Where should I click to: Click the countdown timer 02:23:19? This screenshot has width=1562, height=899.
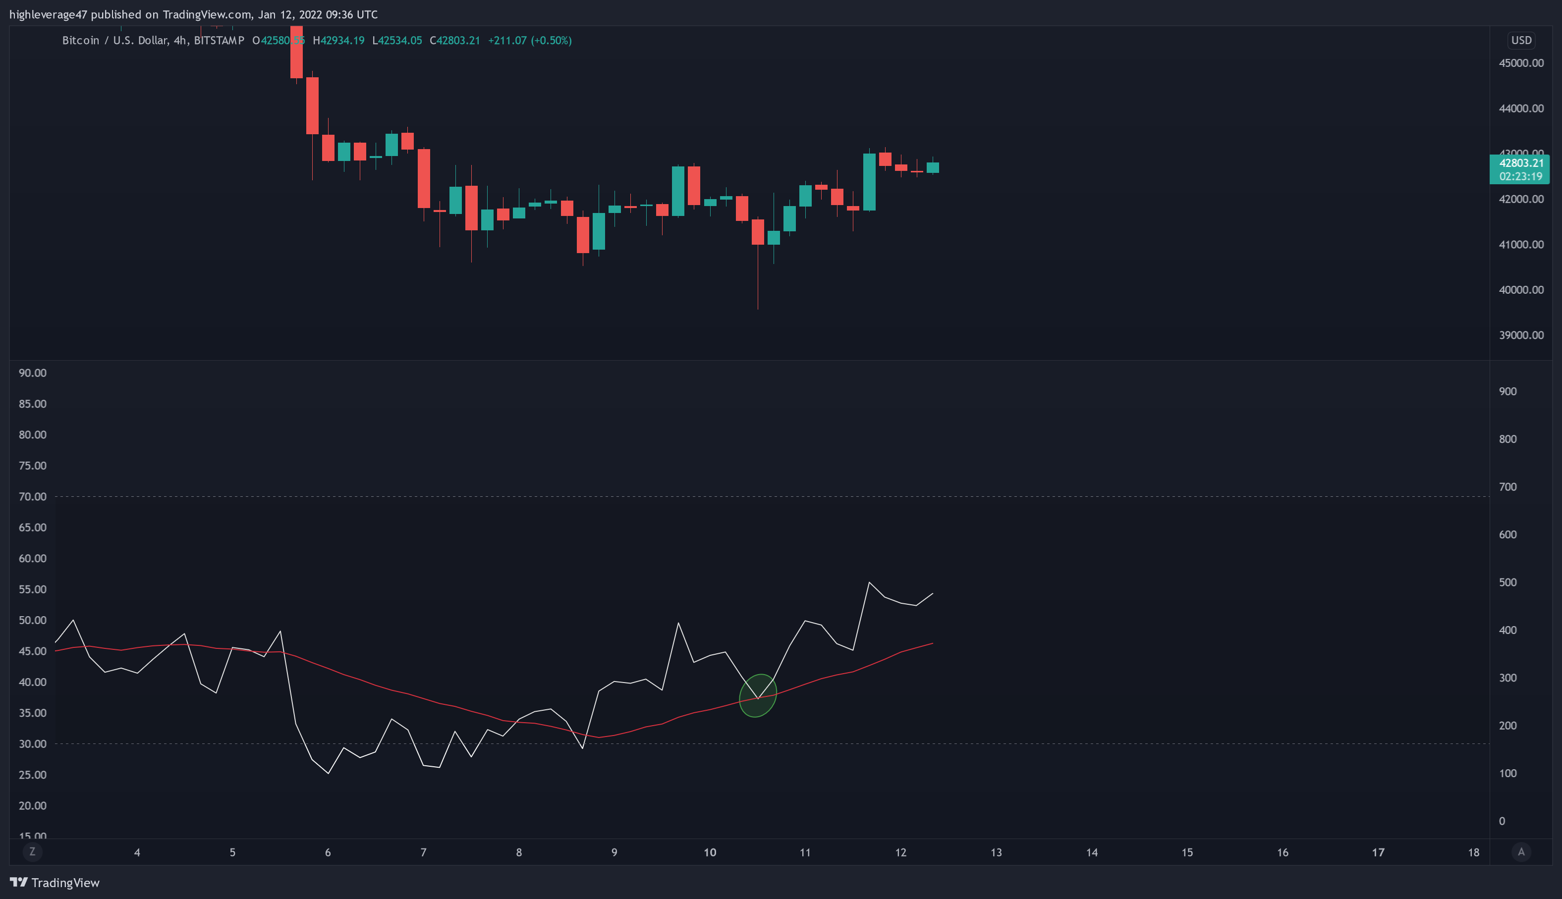point(1520,177)
